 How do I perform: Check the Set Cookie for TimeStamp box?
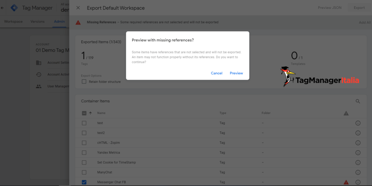pos(84,162)
